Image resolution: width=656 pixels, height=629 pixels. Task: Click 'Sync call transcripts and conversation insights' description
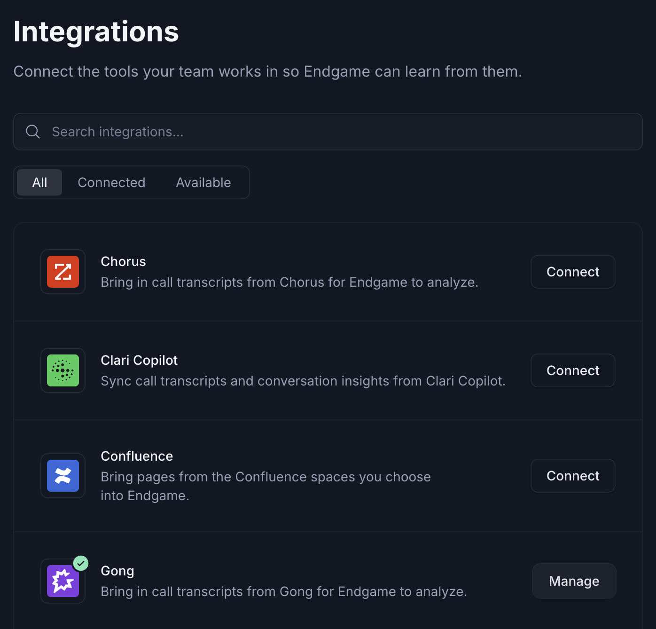point(303,381)
